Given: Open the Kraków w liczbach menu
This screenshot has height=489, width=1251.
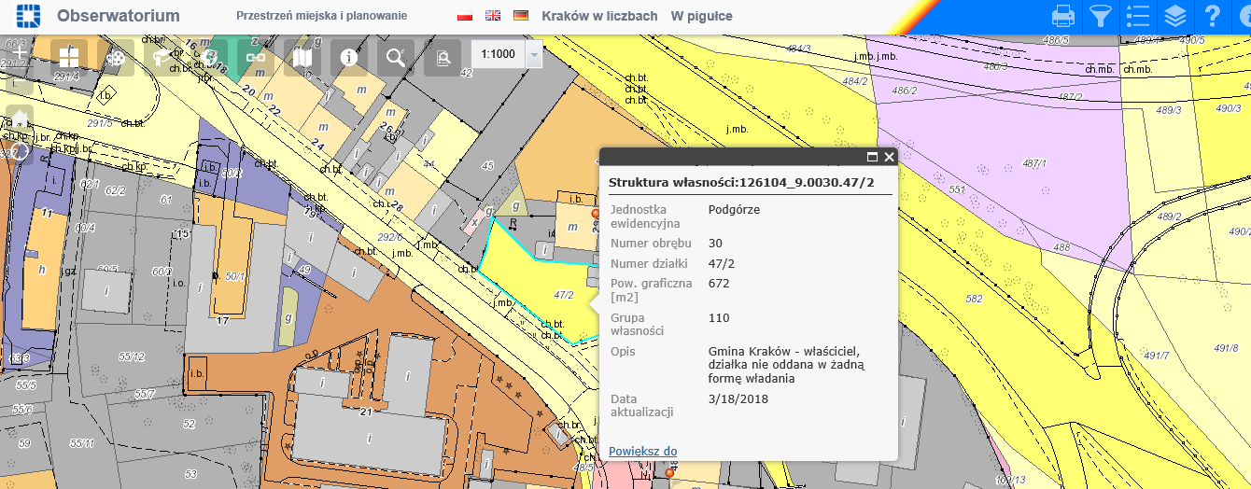Looking at the screenshot, I should [x=599, y=16].
